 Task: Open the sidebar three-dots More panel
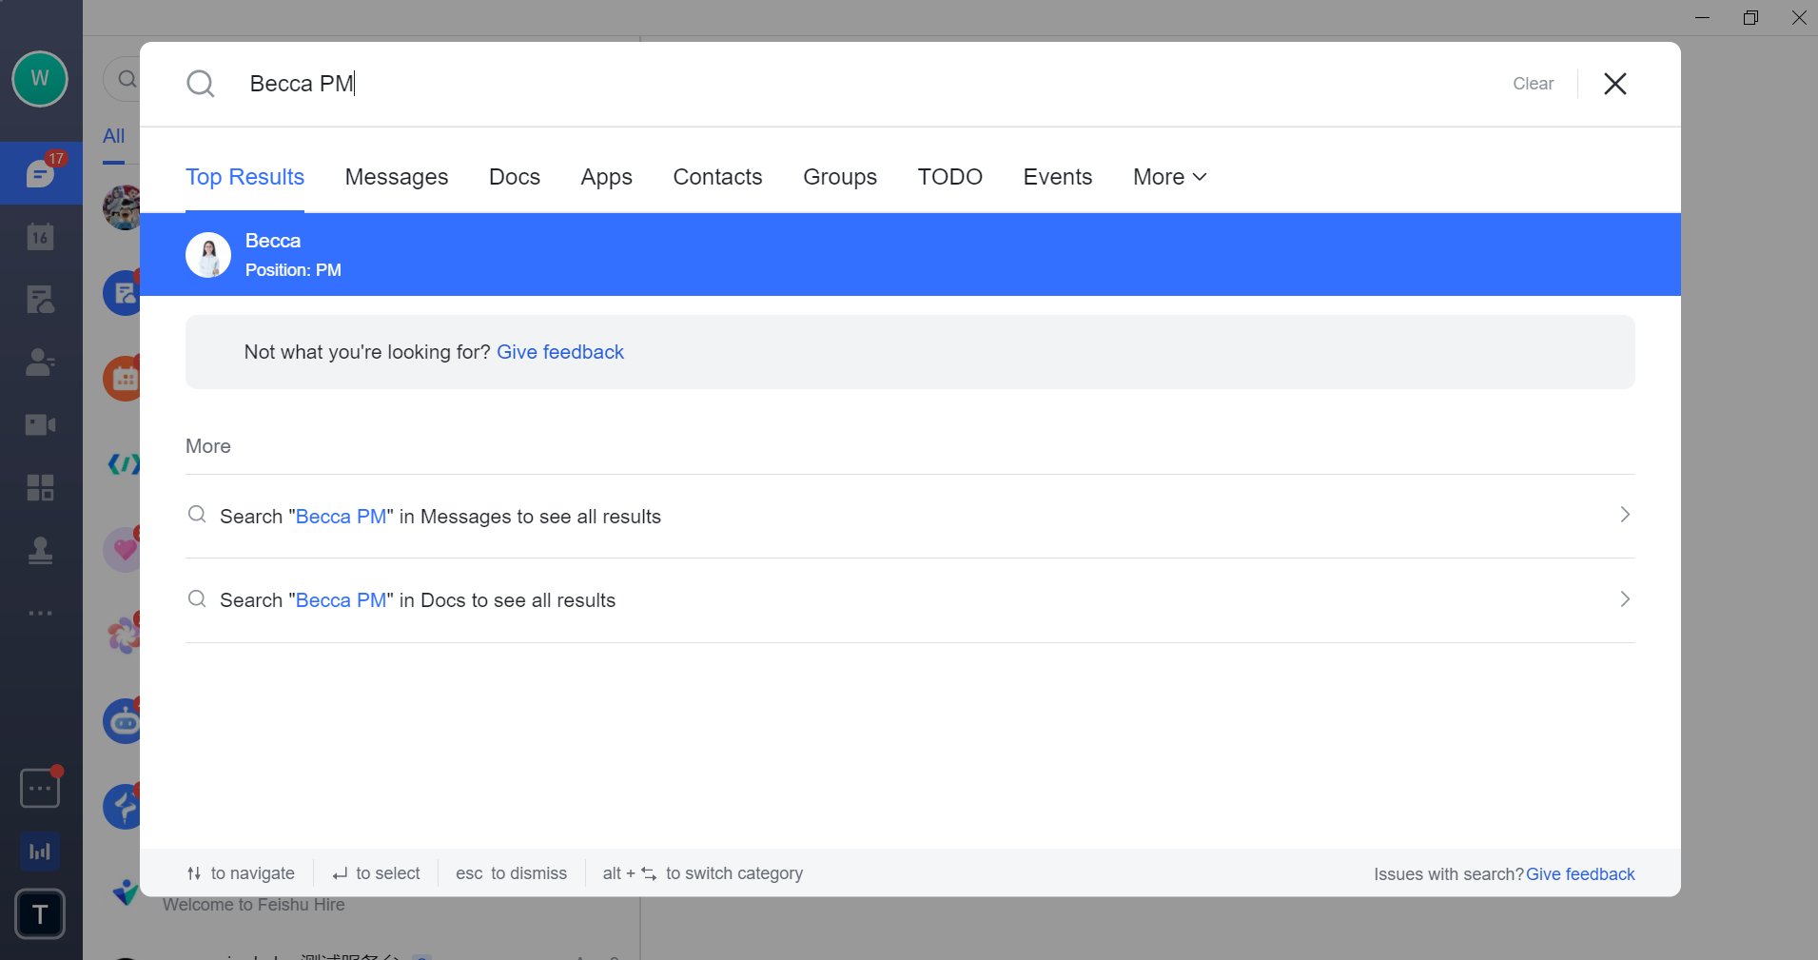pyautogui.click(x=39, y=612)
